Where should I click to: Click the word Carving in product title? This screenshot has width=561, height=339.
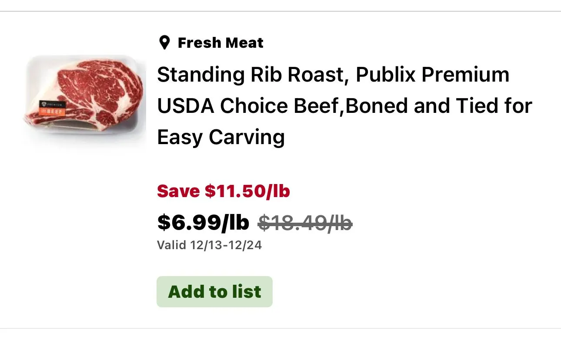click(247, 137)
